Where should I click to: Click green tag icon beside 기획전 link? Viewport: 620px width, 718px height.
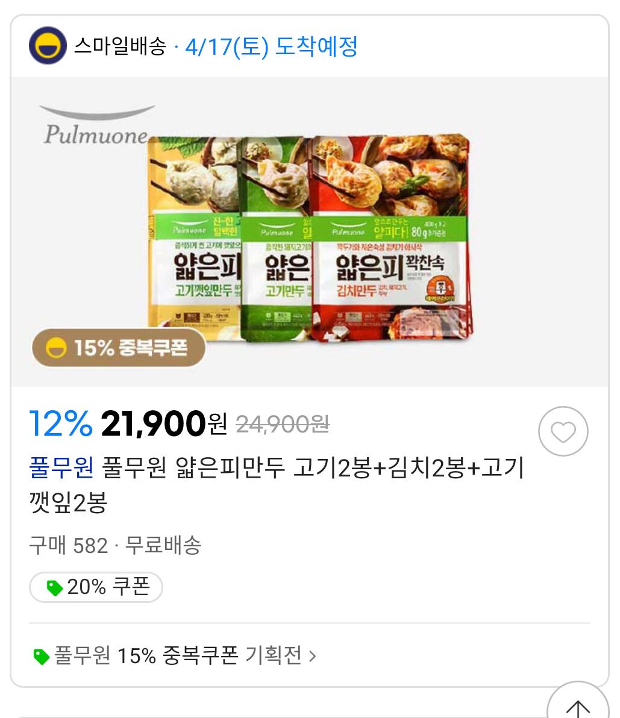click(41, 656)
